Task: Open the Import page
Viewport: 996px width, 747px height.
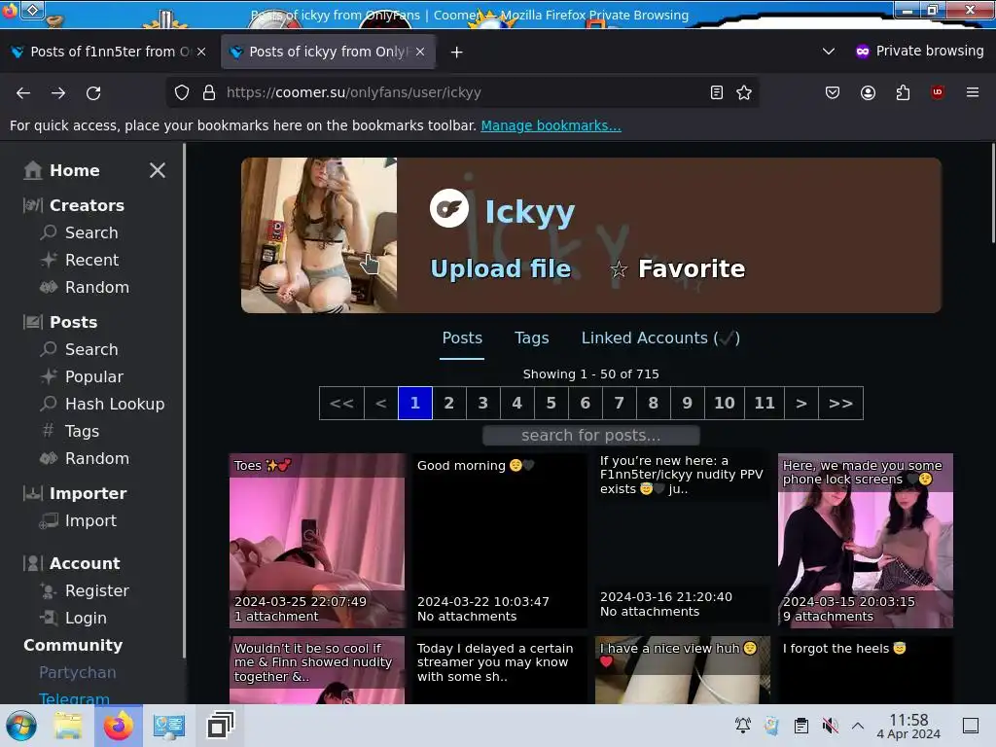Action: 78,521
